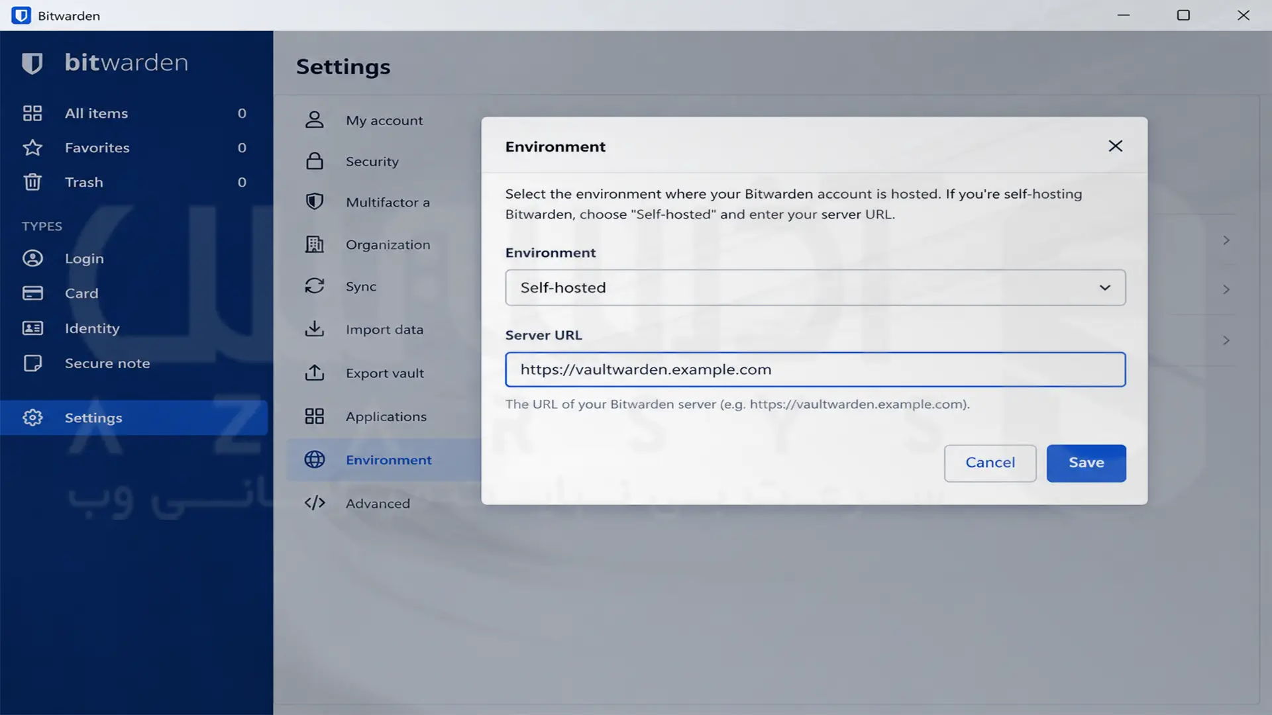Open the Multifactor shield icon
Viewport: 1272px width, 715px height.
pyautogui.click(x=315, y=201)
